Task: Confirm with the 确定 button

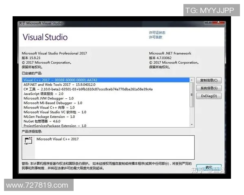Action: (209, 168)
